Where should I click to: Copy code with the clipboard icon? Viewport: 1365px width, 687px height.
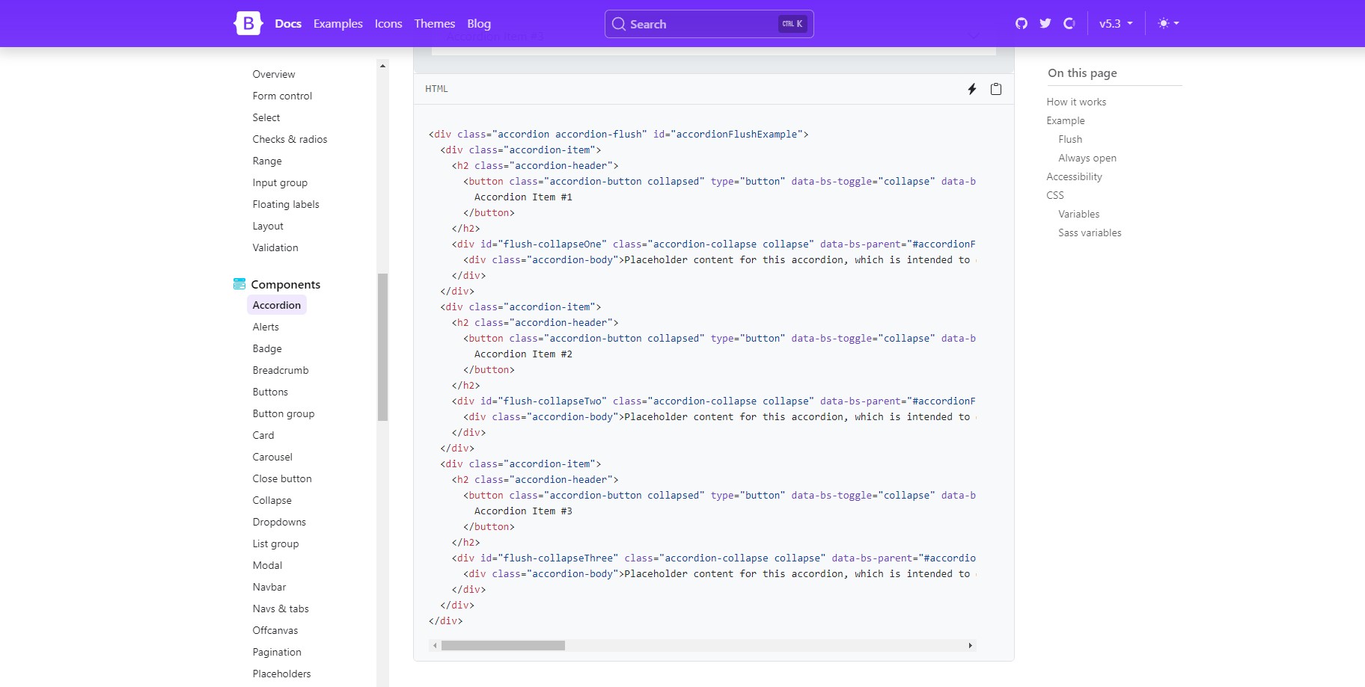tap(996, 89)
